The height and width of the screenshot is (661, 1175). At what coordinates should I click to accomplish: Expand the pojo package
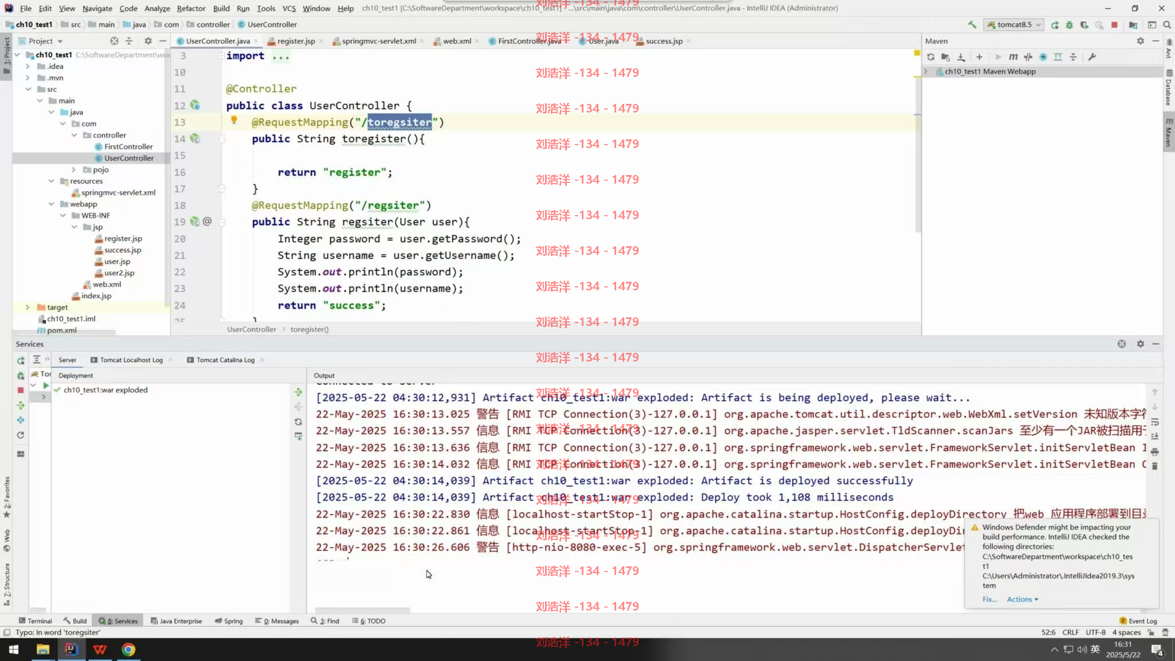73,170
